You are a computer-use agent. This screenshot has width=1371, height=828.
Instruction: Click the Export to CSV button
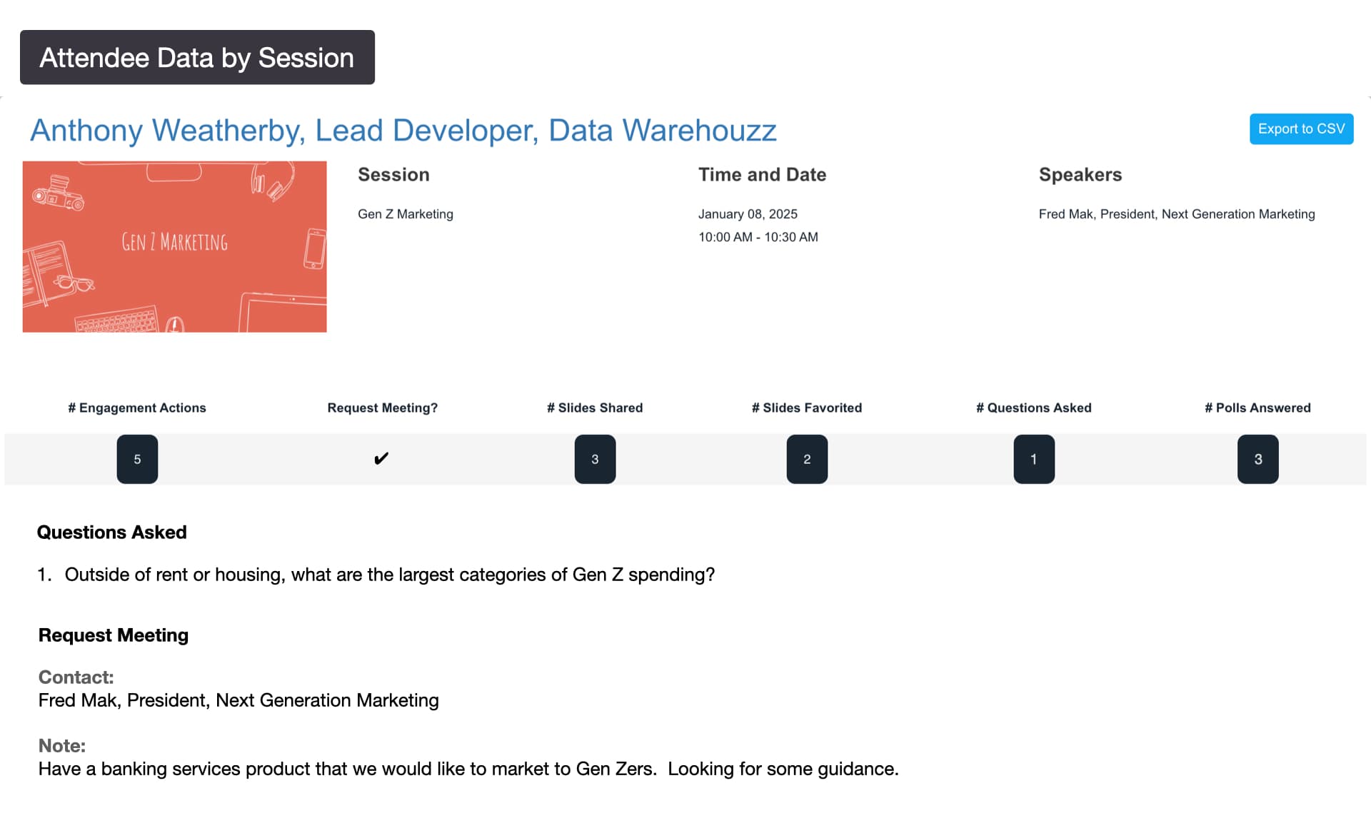pos(1300,129)
